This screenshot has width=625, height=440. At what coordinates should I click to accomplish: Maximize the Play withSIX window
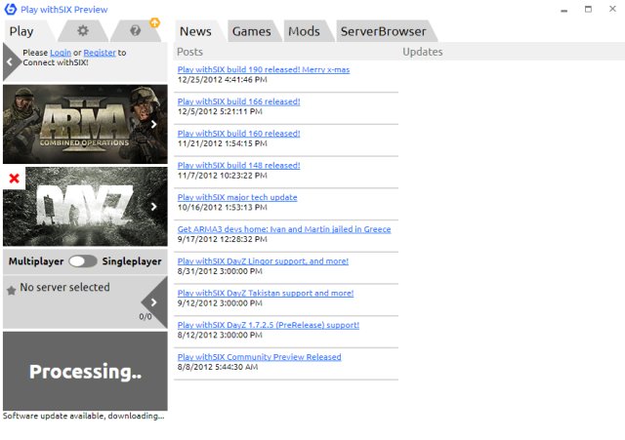tap(588, 9)
